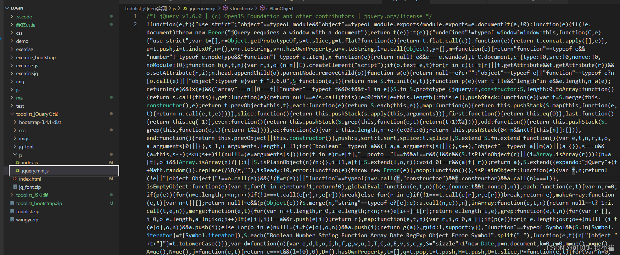Click the js breadcrumb segment

(x=174, y=8)
